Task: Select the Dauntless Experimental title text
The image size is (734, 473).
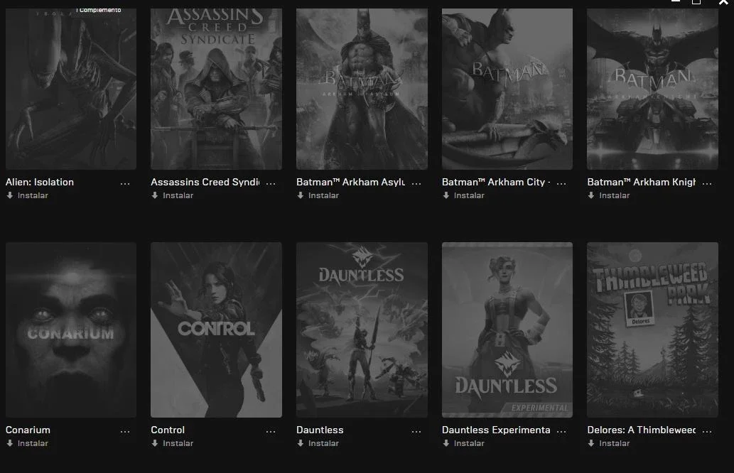Action: 496,430
